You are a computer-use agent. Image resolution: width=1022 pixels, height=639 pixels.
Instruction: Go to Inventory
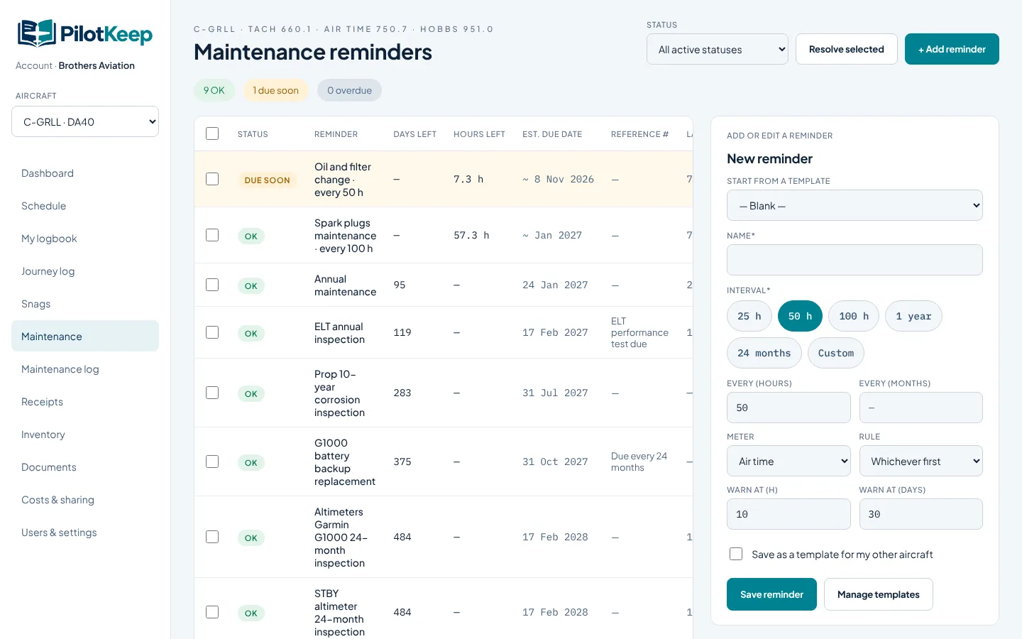tap(85, 435)
